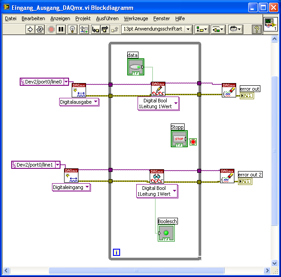Open the Digital Bool selector under DAQmx Read
Image resolution: width=281 pixels, height=277 pixels.
[157, 191]
